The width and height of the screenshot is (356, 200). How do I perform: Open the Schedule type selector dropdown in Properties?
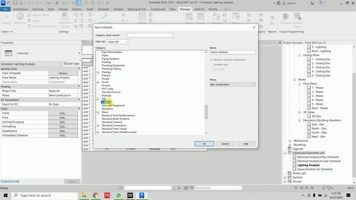pyautogui.click(x=79, y=53)
